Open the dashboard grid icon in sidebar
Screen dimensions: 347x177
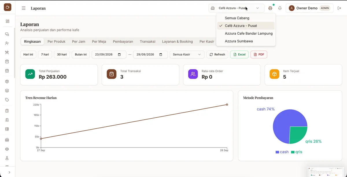pos(8,21)
